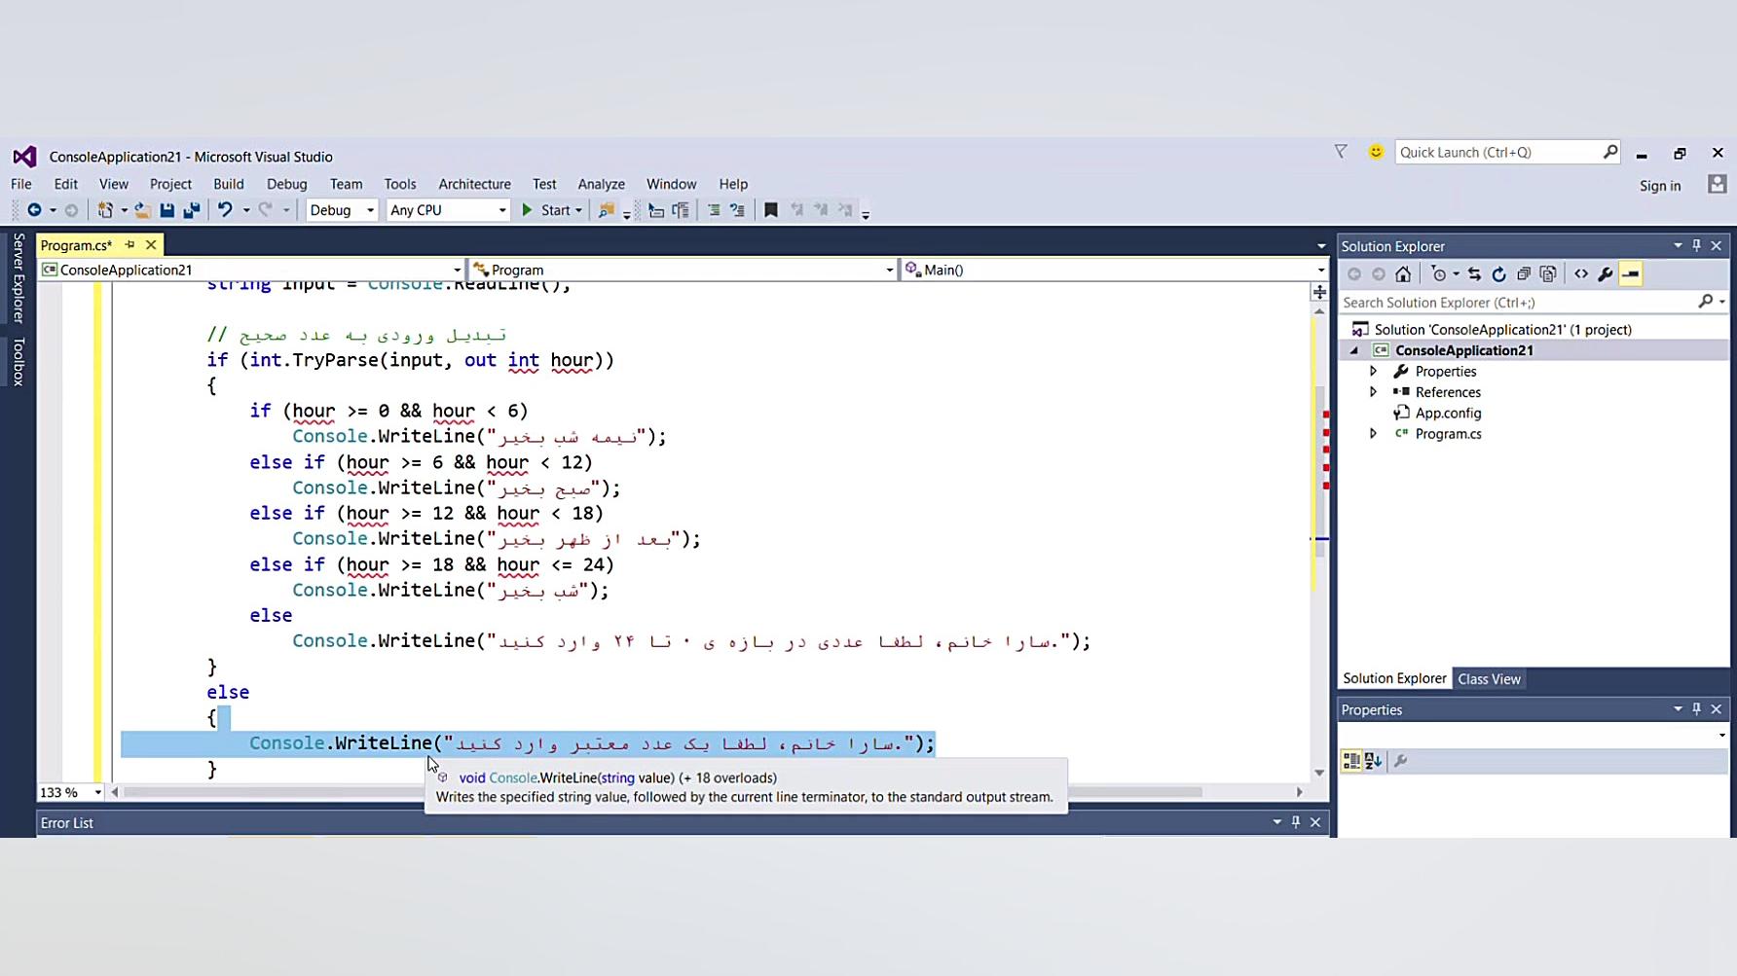Select Solution 'ConsoleApplication21' (1 project) node
The width and height of the screenshot is (1737, 976).
[x=1502, y=330]
